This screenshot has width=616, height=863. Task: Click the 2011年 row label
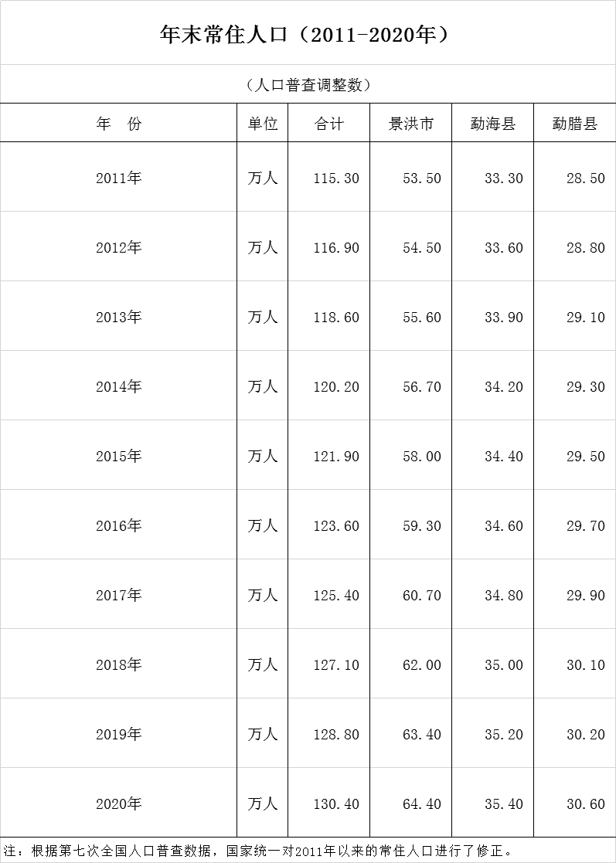119,178
